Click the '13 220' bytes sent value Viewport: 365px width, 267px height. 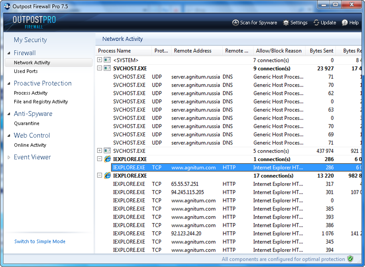point(325,175)
